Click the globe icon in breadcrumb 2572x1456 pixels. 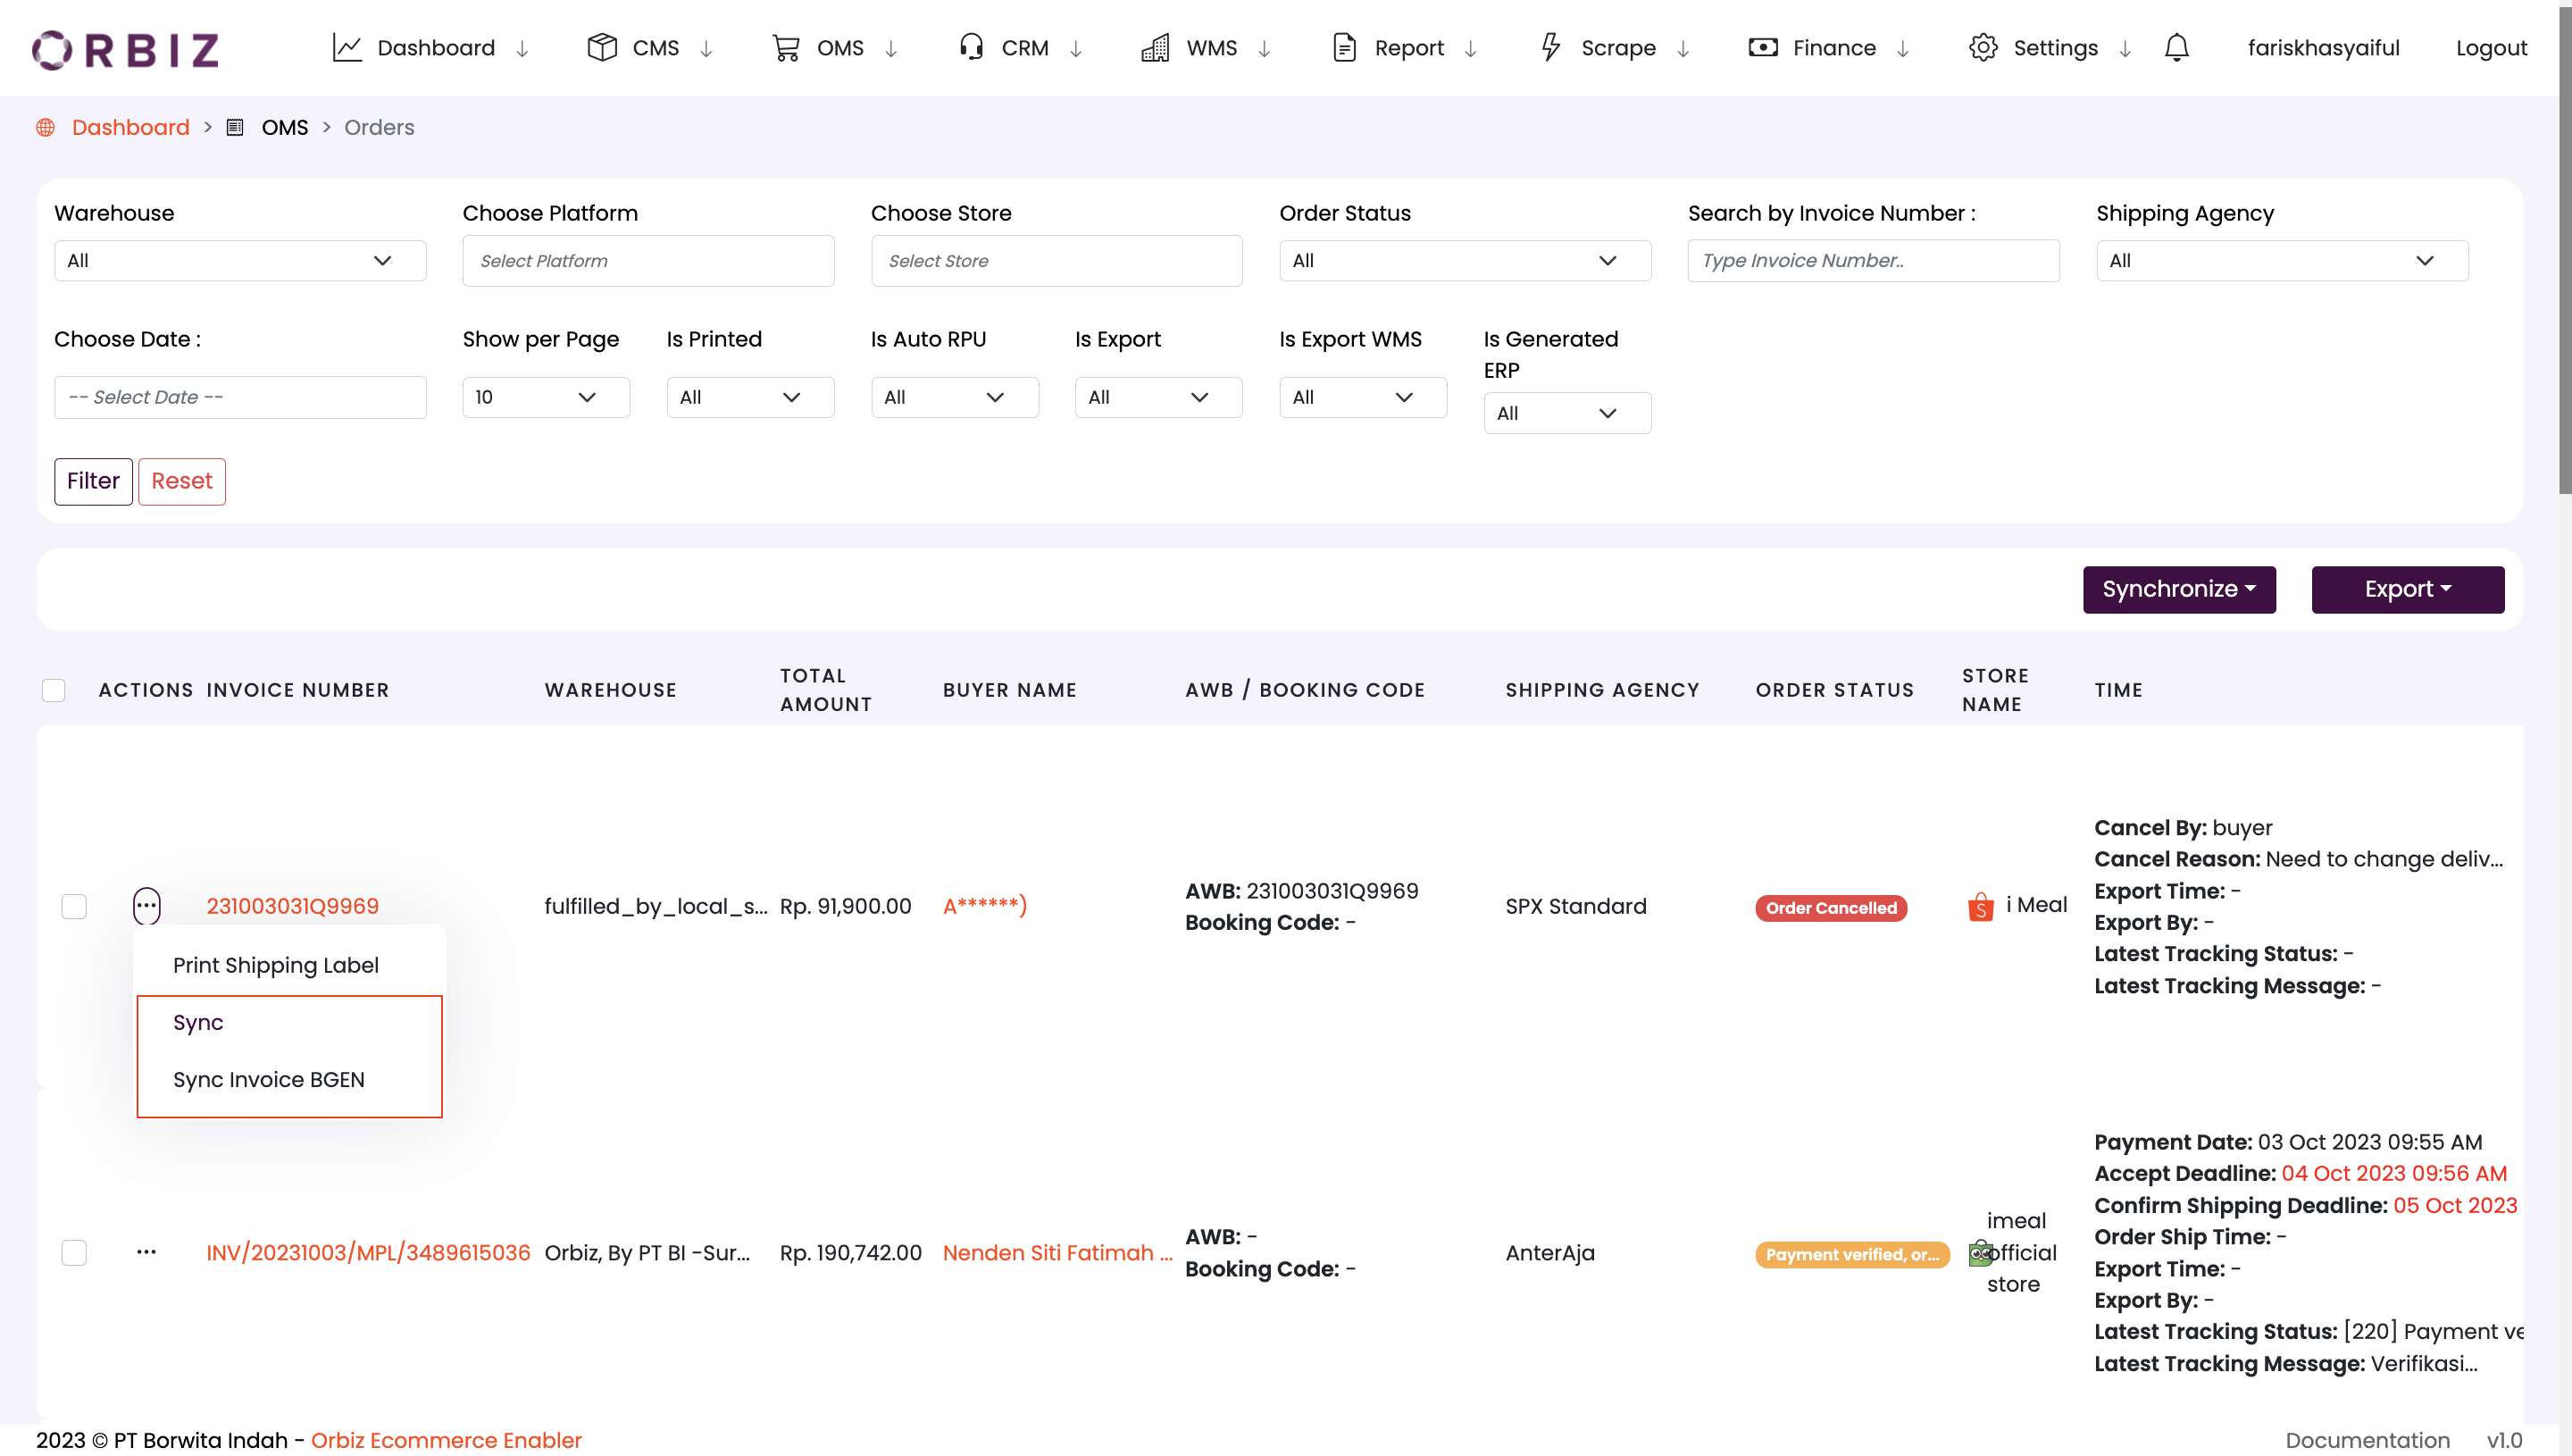pyautogui.click(x=45, y=128)
